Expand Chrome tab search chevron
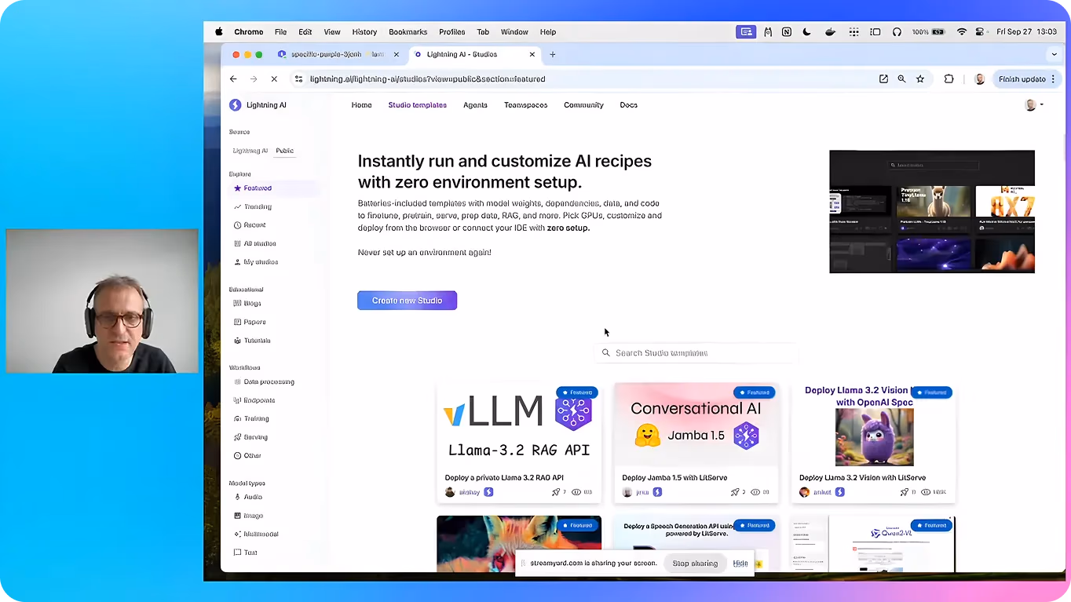1071x602 pixels. tap(1054, 54)
